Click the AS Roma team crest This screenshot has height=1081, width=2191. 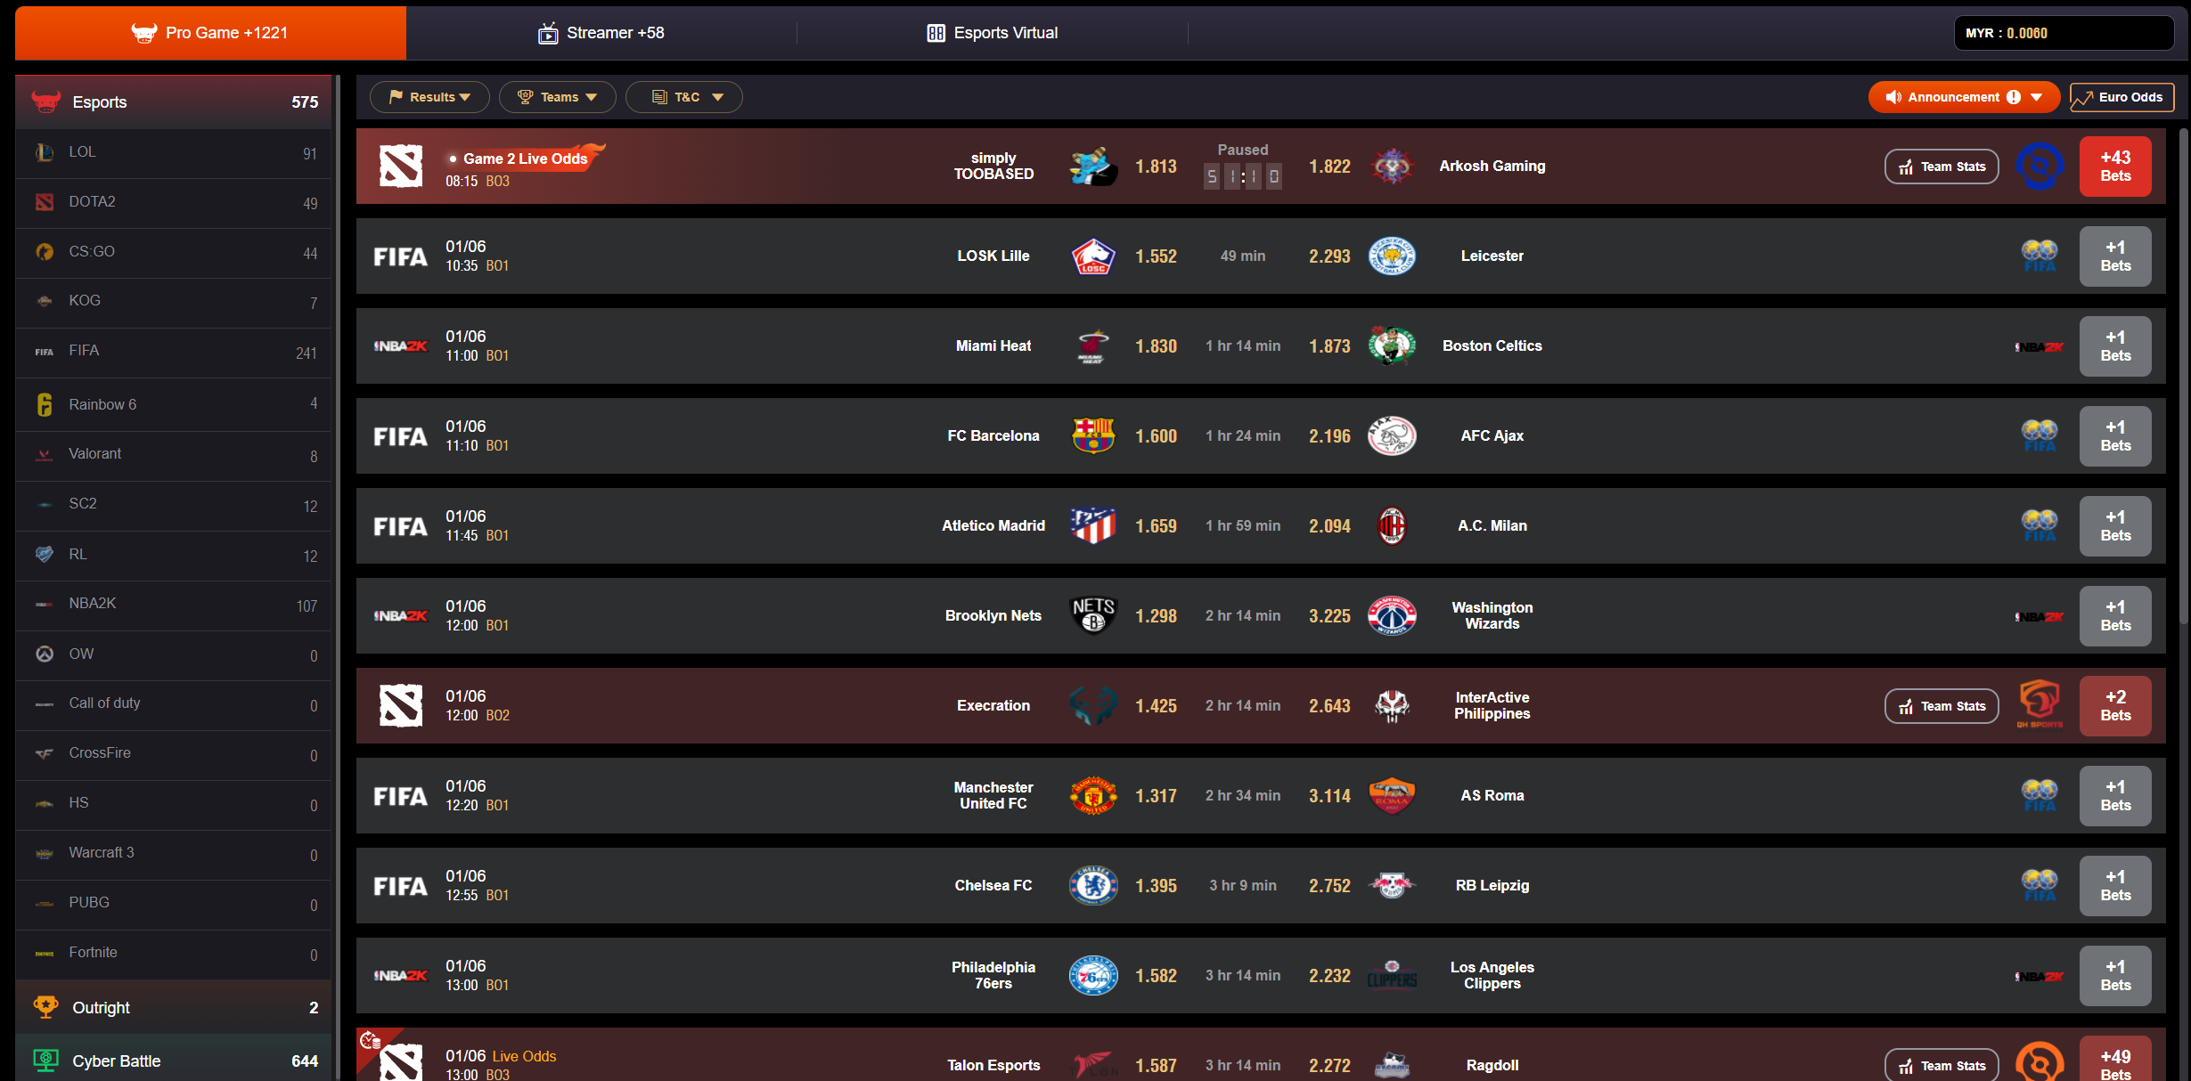(1392, 795)
